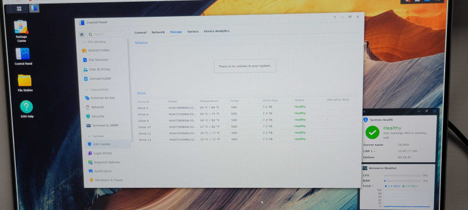Click the System Health widget shield icon

click(366, 120)
